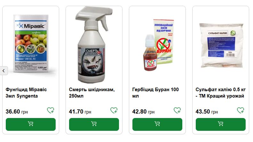View the Буран herbicide product photo
Screen dimensions: 253x142
click(159, 45)
